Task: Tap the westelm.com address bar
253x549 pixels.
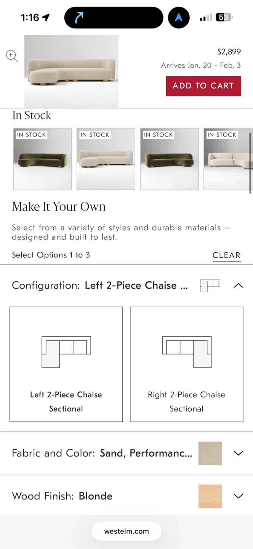Action: pyautogui.click(x=126, y=531)
